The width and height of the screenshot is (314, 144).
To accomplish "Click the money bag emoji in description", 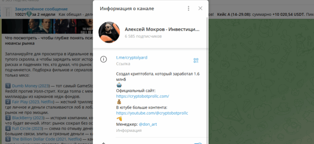I will click(119, 102).
